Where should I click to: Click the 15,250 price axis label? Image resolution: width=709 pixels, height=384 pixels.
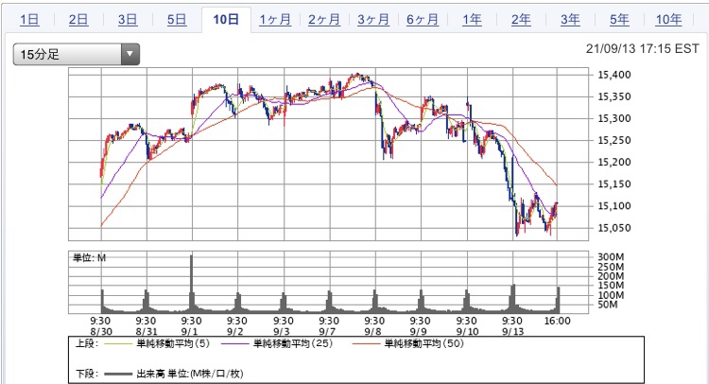[x=614, y=140]
